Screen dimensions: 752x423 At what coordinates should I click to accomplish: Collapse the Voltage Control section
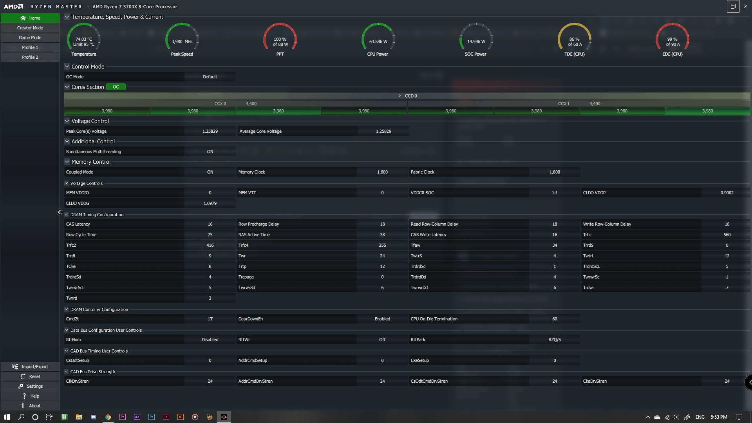67,121
